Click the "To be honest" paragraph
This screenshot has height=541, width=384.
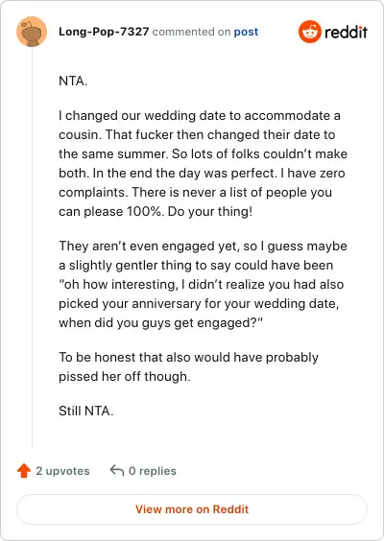tap(188, 366)
